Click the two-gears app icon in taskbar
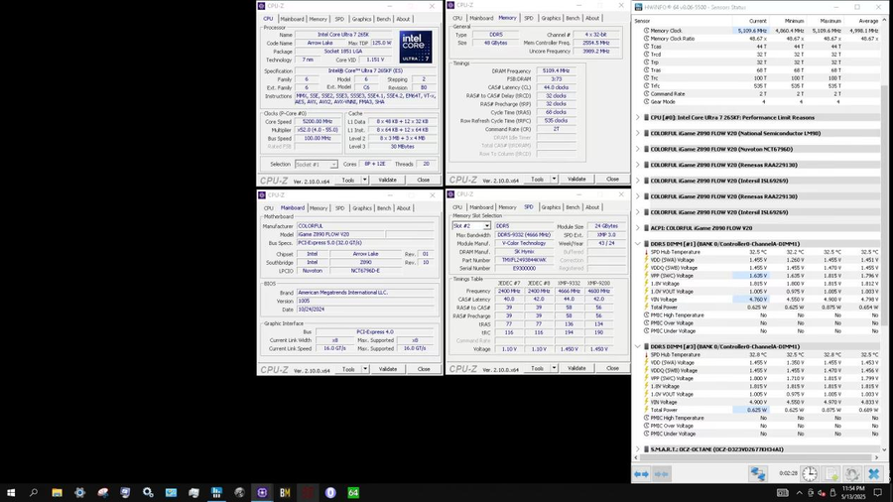Screen dimensions: 893x502 pos(148,492)
